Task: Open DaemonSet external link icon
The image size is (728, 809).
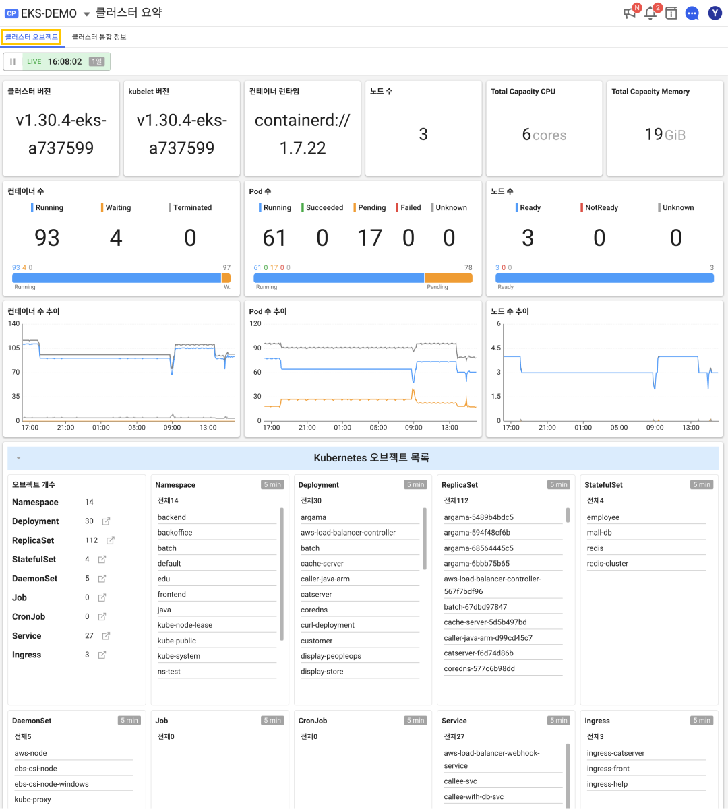Action: 102,579
